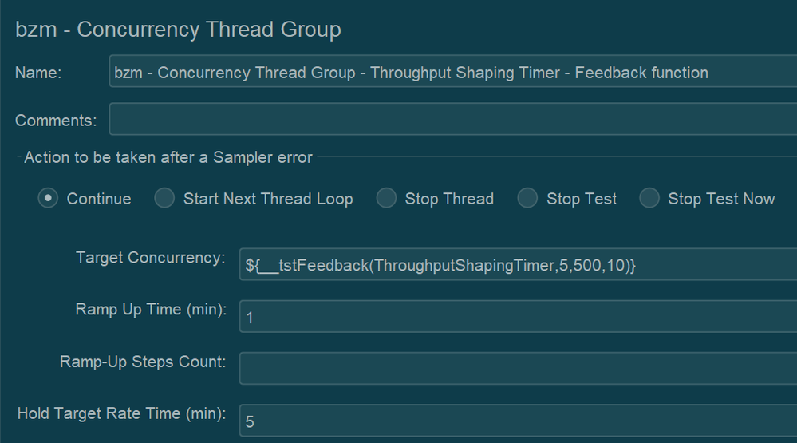
Task: Select the Stop Test radio button
Action: coord(527,199)
